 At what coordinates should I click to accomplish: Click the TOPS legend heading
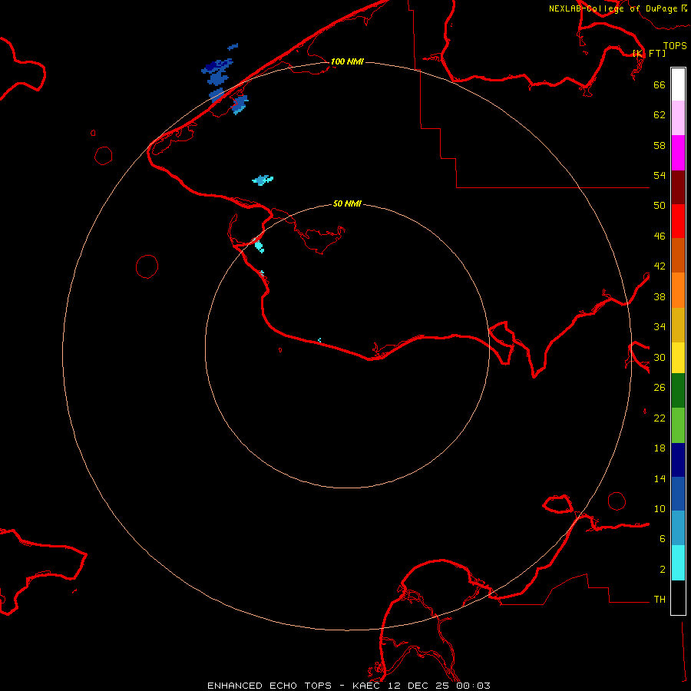[675, 45]
